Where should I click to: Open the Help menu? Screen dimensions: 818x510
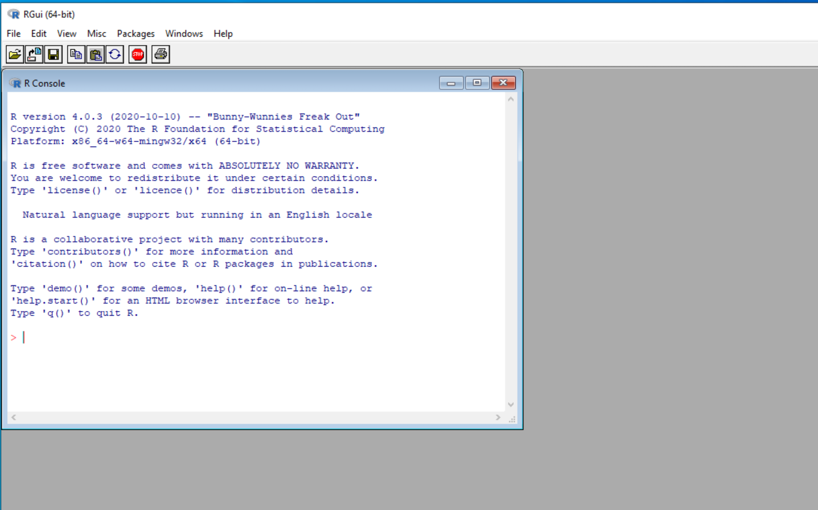[223, 34]
